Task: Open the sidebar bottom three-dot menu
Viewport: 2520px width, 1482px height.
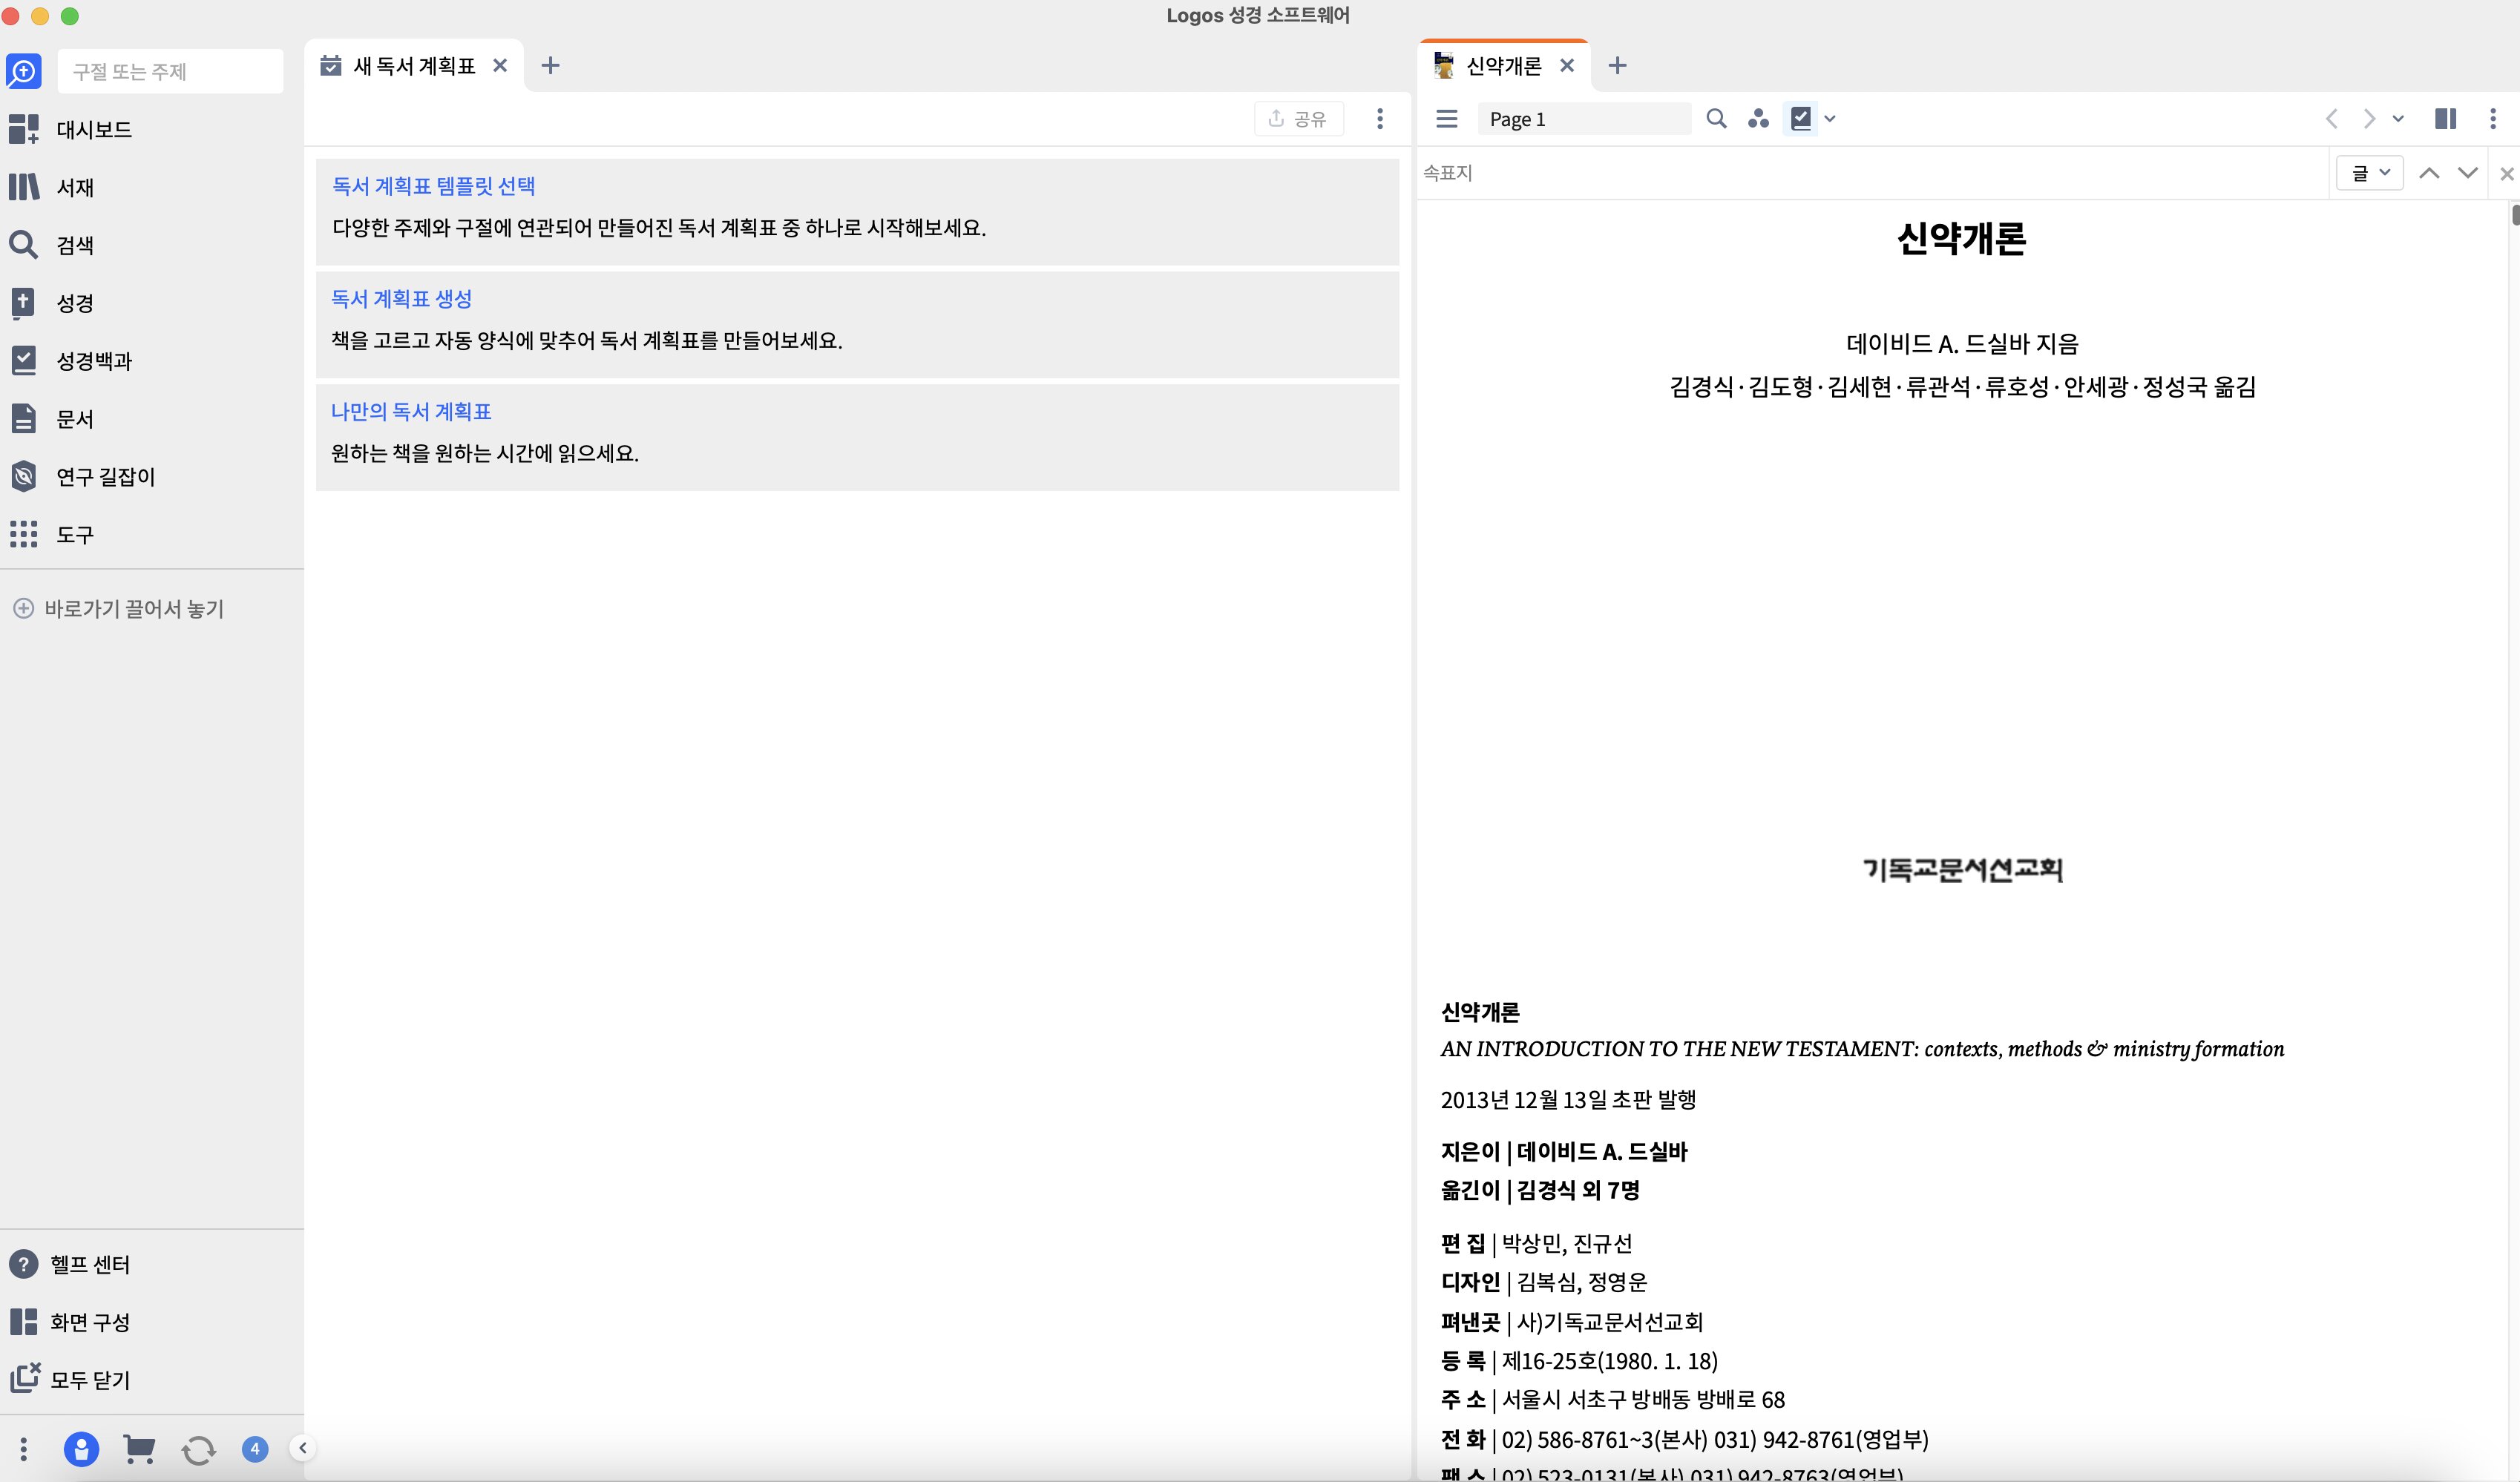Action: (x=23, y=1448)
